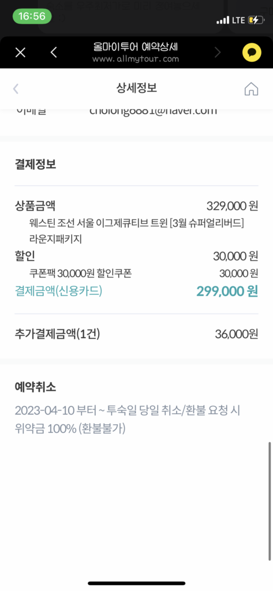The height and width of the screenshot is (591, 273).
Task: Tap the 올마이투어 예약상세 page title
Action: point(136,47)
